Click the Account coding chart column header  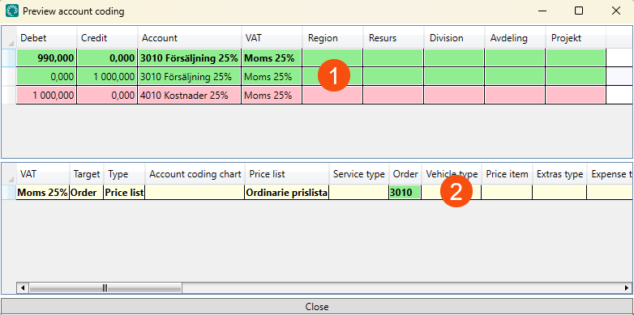(195, 174)
